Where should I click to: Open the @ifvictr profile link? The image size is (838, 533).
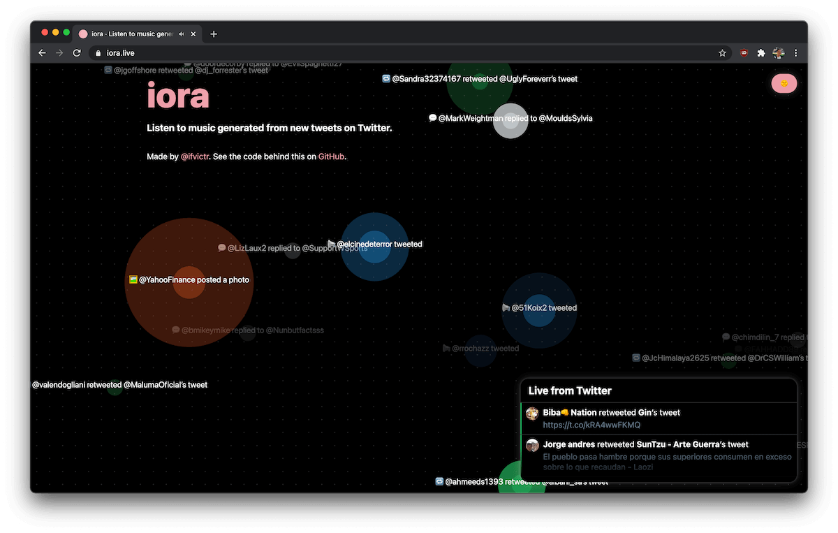coord(195,156)
